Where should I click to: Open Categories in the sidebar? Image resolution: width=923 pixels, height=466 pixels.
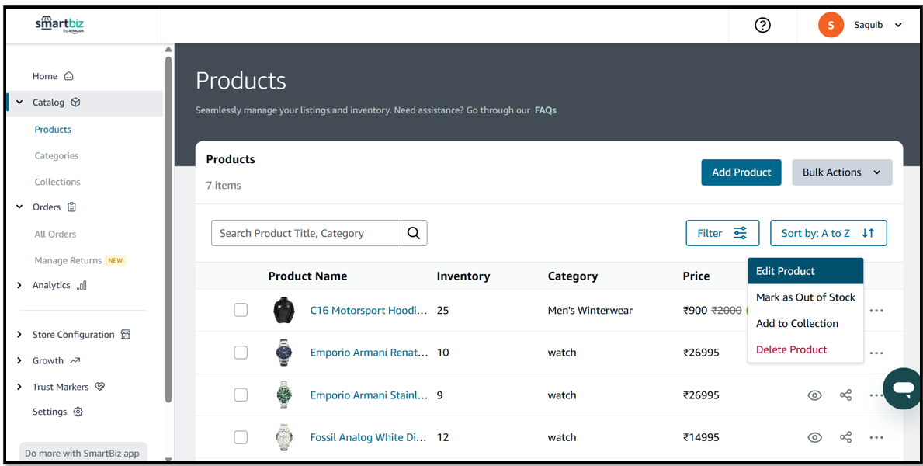pyautogui.click(x=57, y=155)
